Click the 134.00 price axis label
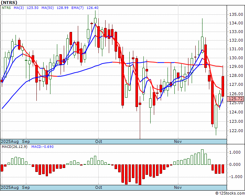Image resolution: width=245 pixels, height=196 pixels. pos(236,23)
